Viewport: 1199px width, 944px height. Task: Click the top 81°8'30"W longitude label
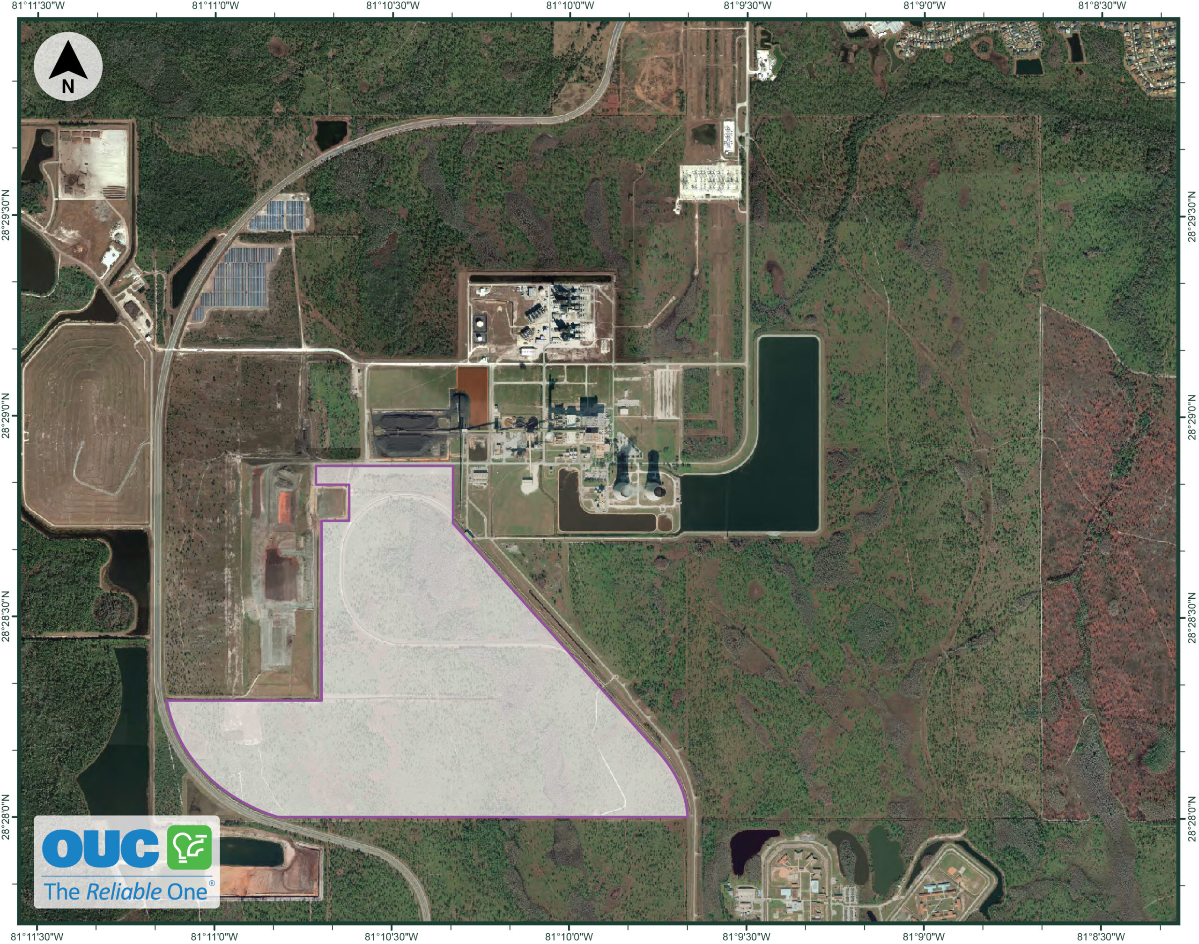(1102, 6)
